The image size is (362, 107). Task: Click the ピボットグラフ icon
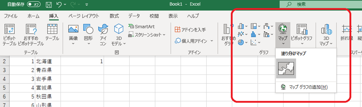coord(301,29)
